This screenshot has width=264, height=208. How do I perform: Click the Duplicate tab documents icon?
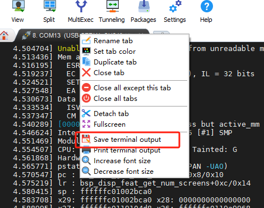pos(86,62)
